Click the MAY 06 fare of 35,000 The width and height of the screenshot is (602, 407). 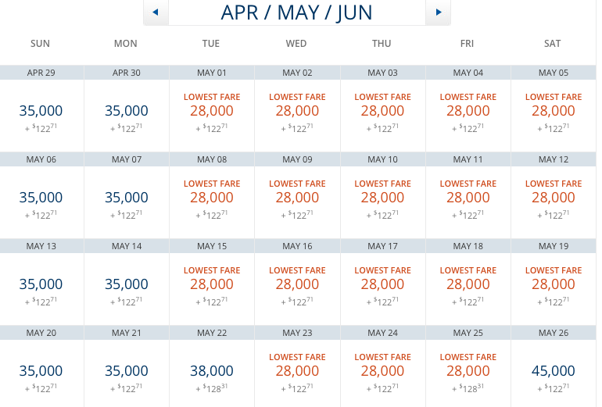click(x=41, y=198)
